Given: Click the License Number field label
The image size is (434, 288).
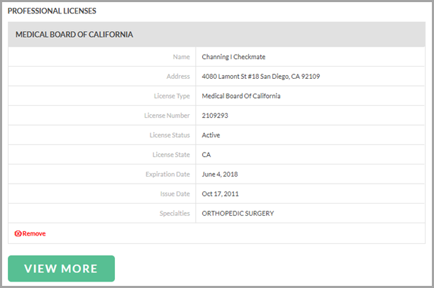Looking at the screenshot, I should click(x=167, y=115).
